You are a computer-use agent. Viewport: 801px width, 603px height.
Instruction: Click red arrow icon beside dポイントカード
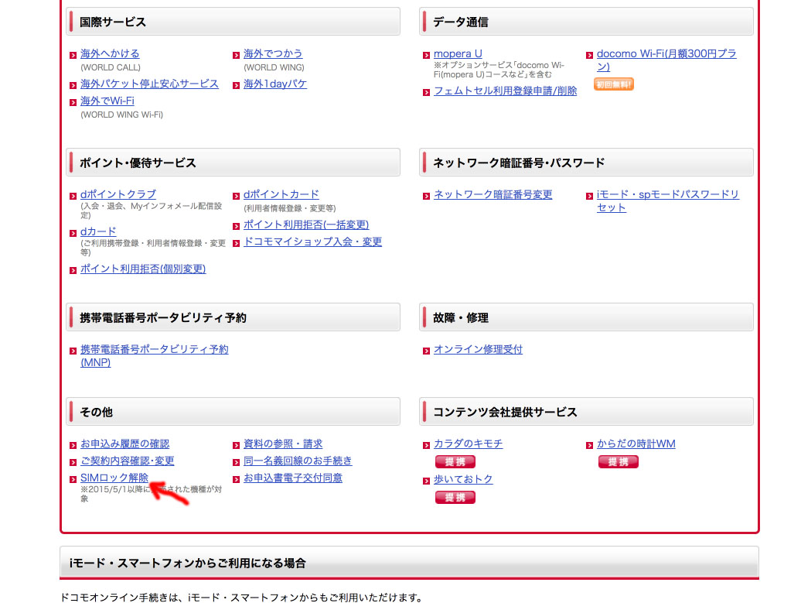[x=236, y=196]
